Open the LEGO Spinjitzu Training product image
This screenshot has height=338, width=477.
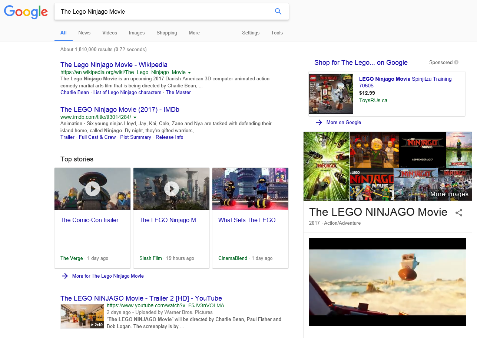tap(331, 94)
